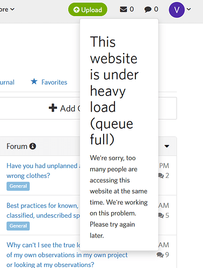
Task: Click the replies icon showing 2 comments
Action: tap(161, 176)
